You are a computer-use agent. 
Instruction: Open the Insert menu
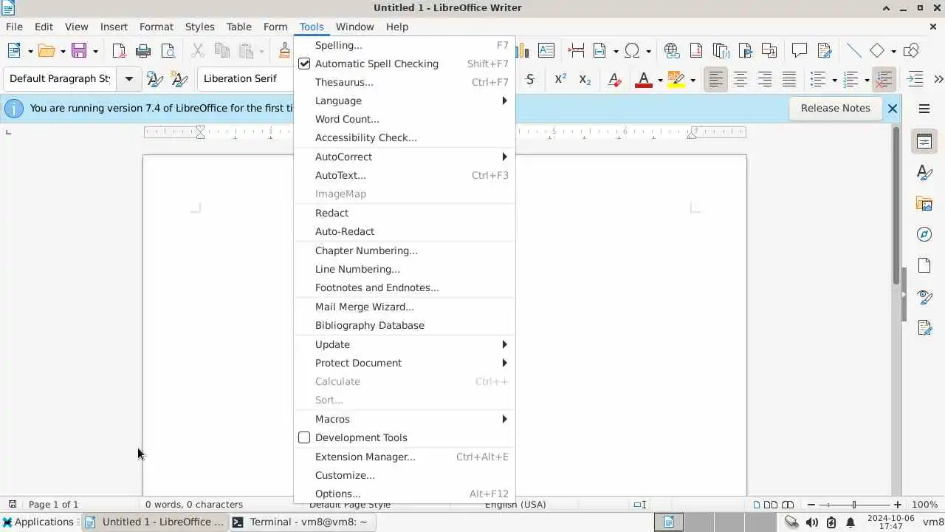tap(114, 27)
